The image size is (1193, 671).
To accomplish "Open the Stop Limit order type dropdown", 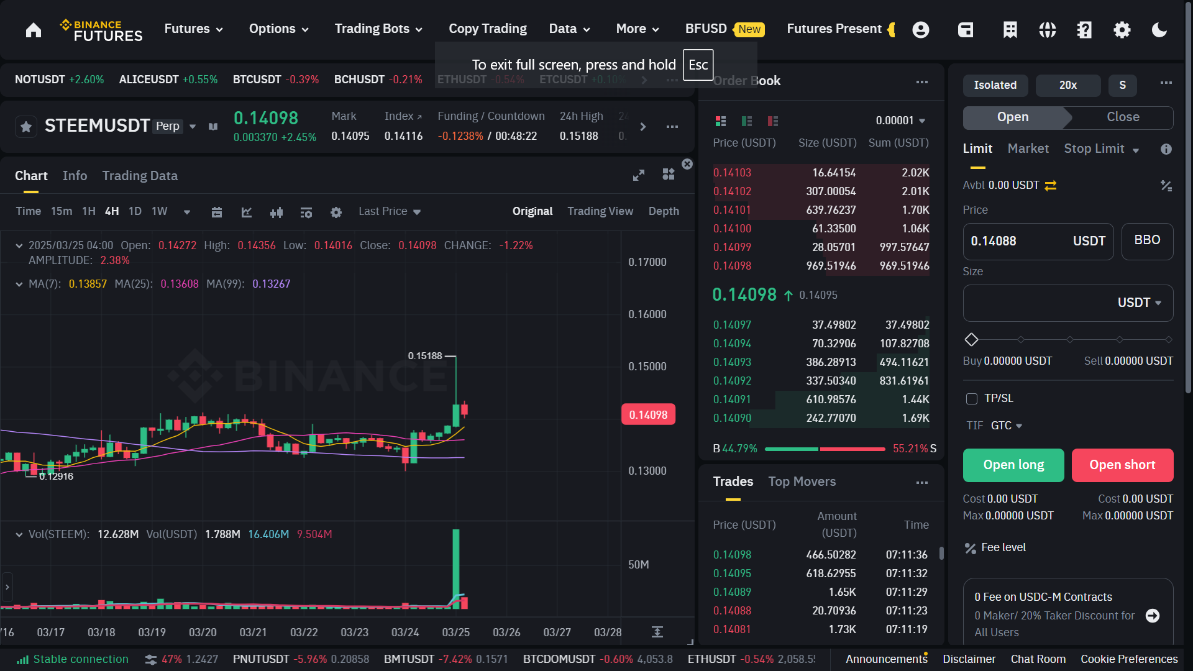I will [1101, 149].
